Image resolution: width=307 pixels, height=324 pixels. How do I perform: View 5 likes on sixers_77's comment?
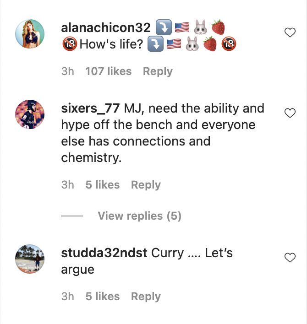[102, 185]
